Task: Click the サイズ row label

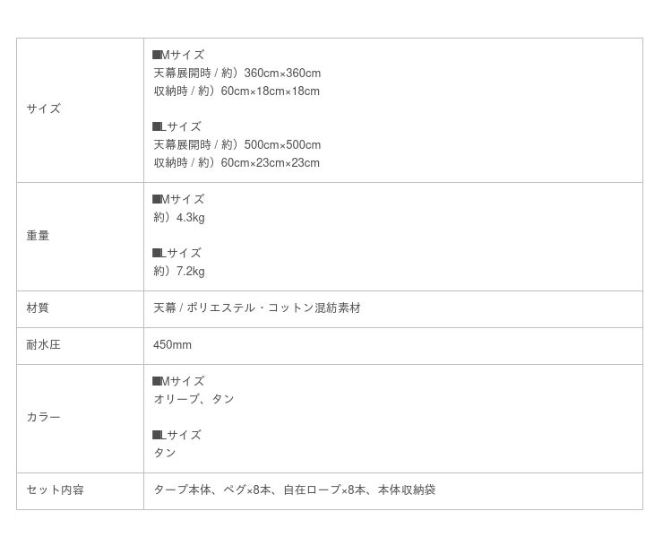Action: coord(44,109)
